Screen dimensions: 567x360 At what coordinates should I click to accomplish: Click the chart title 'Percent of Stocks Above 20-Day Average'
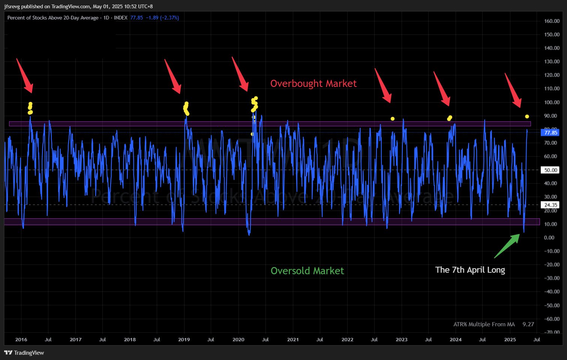tap(53, 18)
